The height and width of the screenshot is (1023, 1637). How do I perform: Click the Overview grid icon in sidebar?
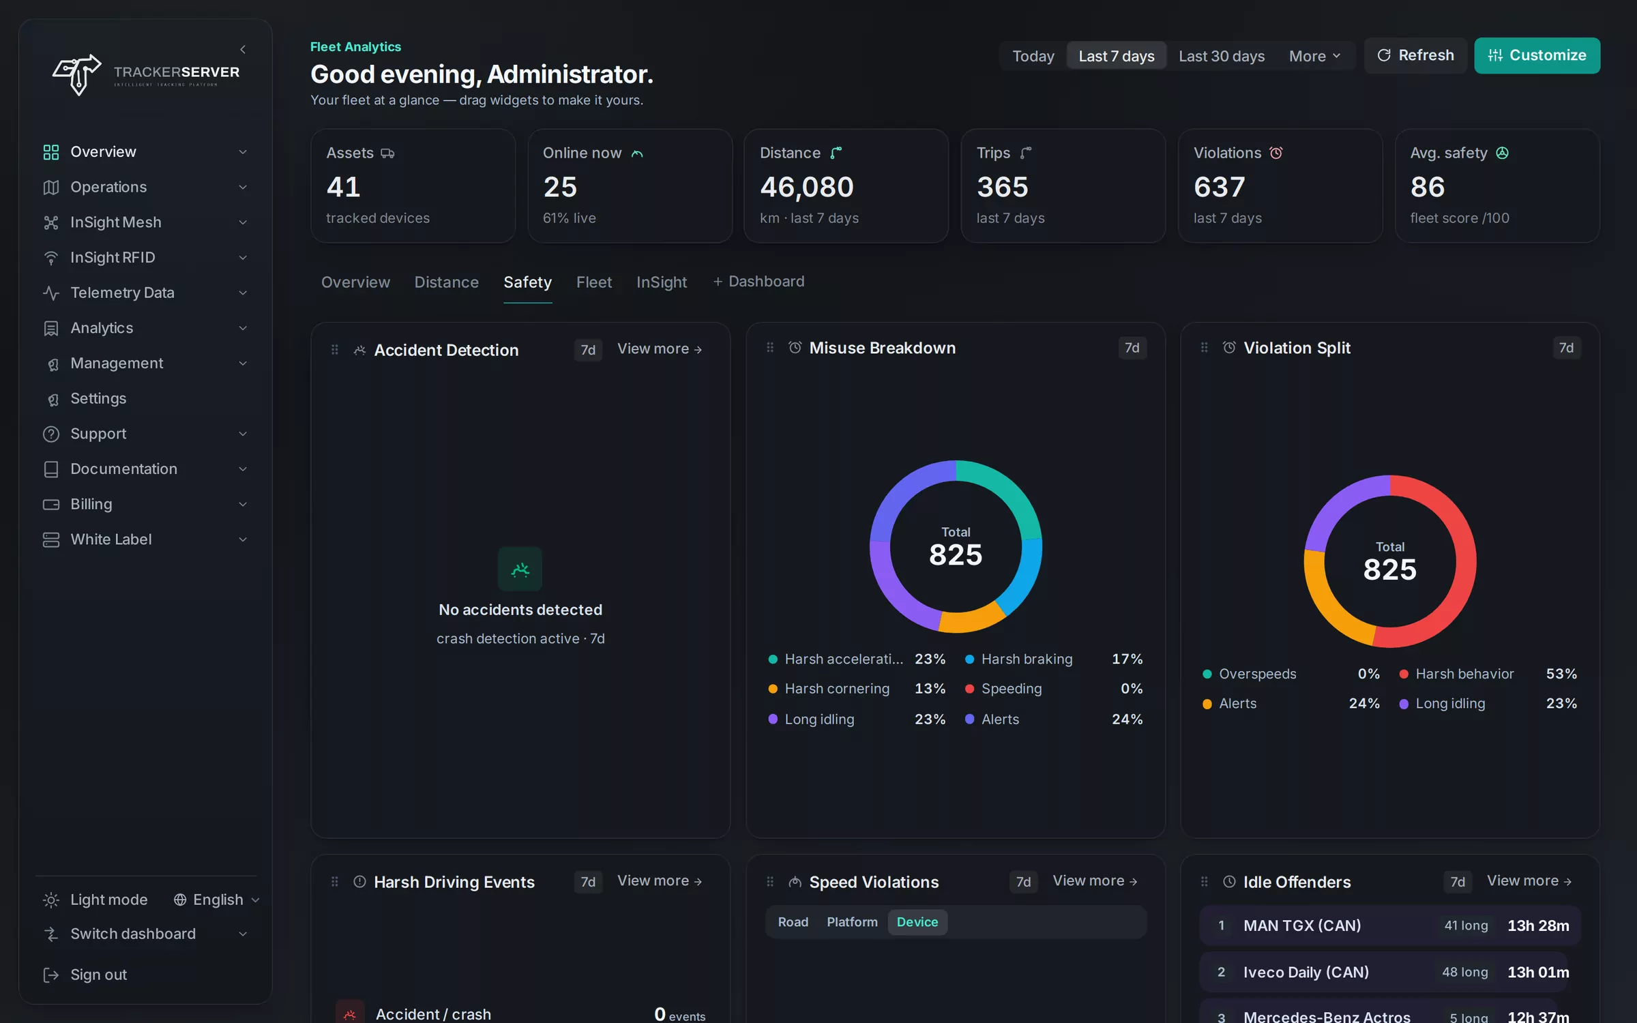[51, 152]
